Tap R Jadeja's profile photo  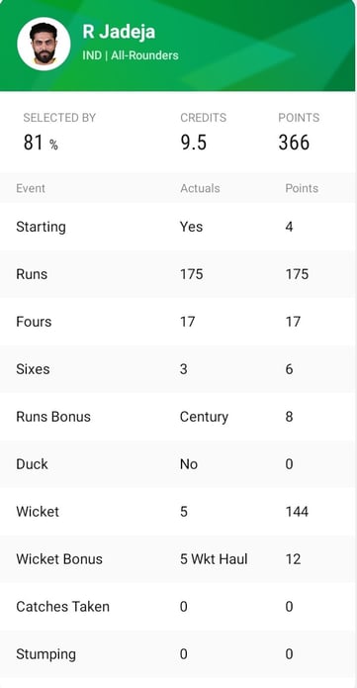click(44, 44)
